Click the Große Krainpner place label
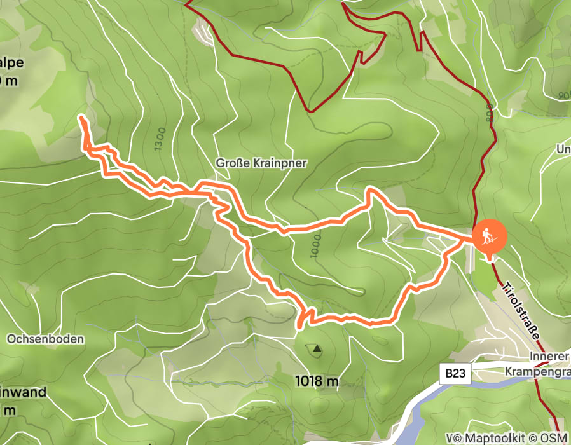Image resolution: width=571 pixels, height=445 pixels. click(x=261, y=163)
